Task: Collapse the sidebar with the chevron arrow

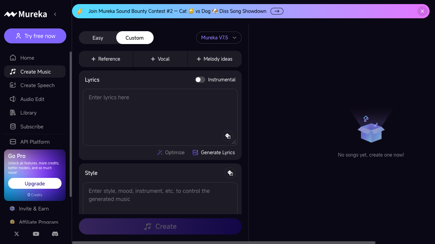Action: pos(55,14)
